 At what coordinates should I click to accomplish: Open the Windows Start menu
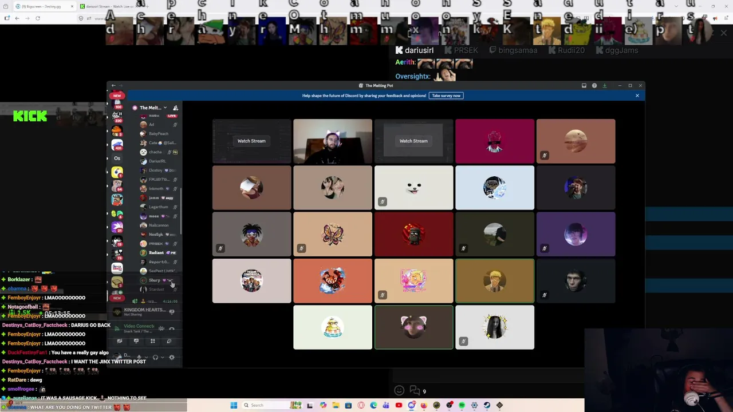(234, 405)
